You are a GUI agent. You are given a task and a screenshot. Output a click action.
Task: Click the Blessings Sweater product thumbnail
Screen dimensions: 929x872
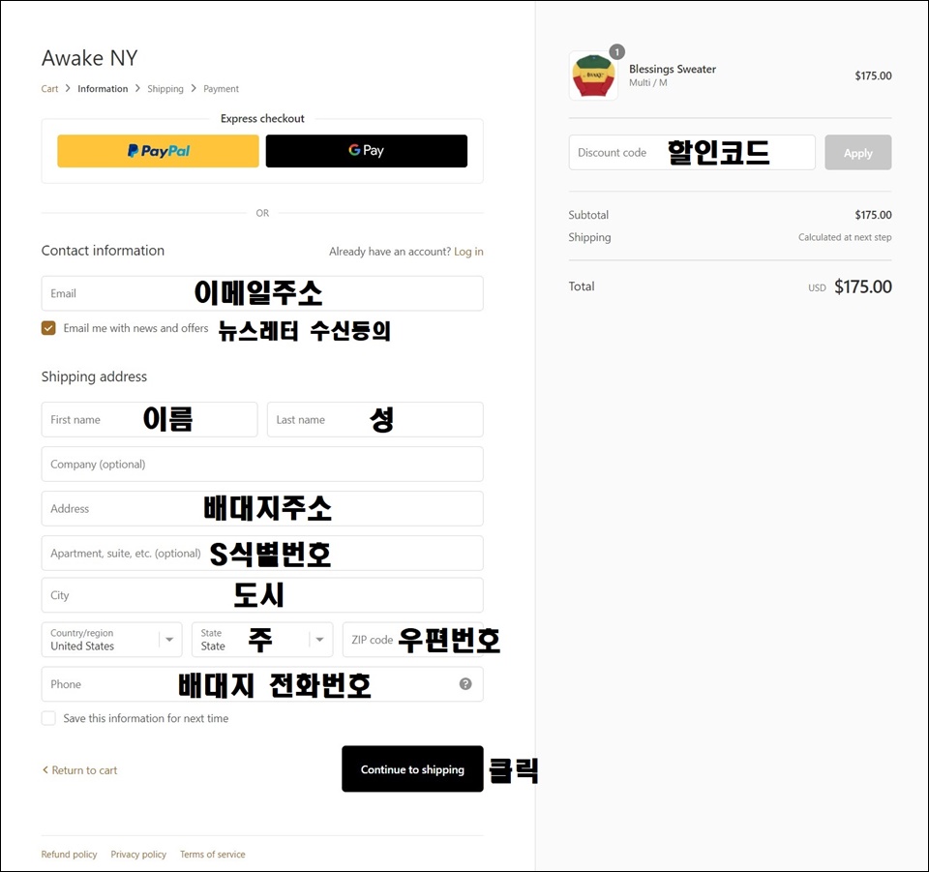point(593,75)
